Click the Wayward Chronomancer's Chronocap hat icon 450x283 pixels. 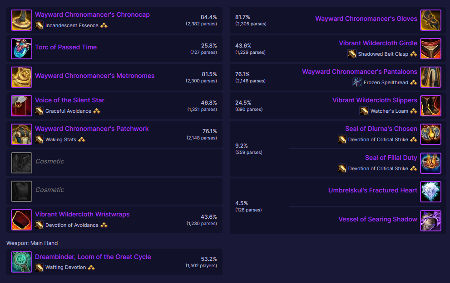click(21, 20)
